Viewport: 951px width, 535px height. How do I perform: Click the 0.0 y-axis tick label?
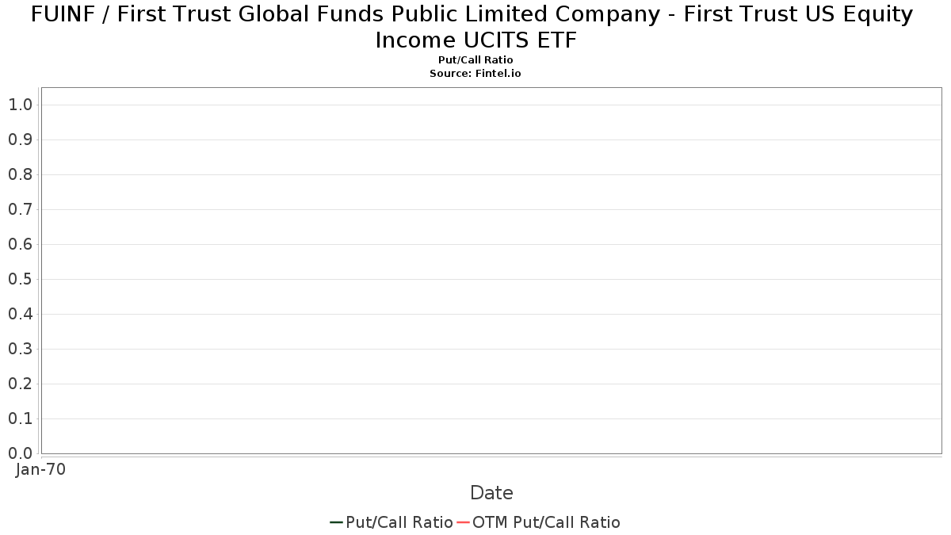coord(20,453)
